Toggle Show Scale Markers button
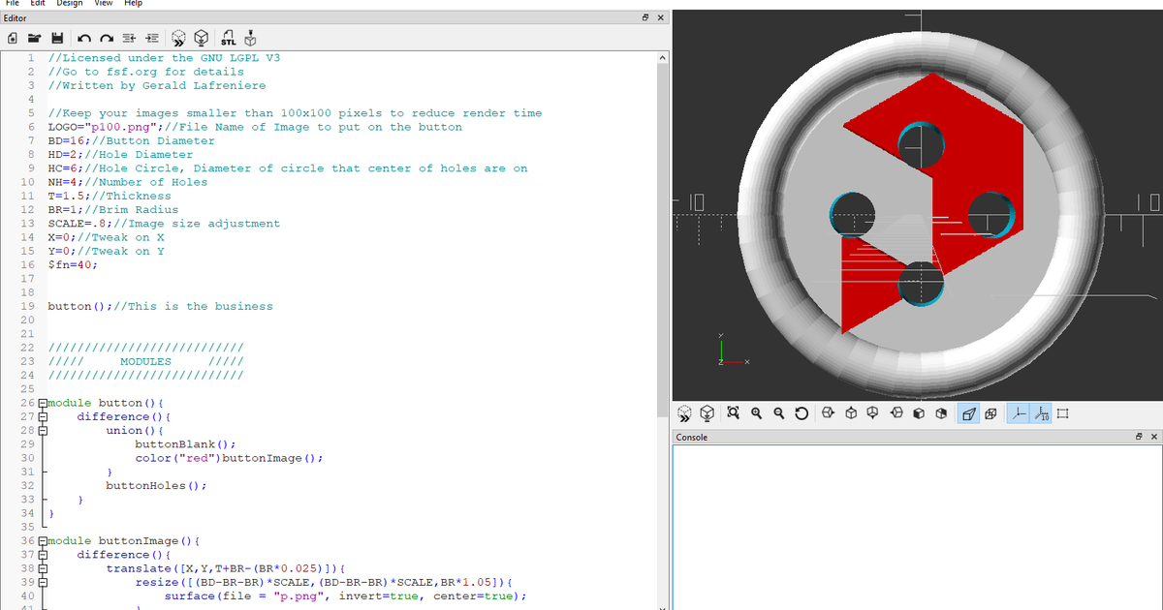Screen dimensions: 1163x610 click(1040, 414)
